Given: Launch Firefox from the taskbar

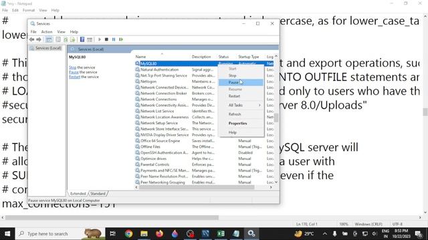Looking at the screenshot, I should point(159,233).
